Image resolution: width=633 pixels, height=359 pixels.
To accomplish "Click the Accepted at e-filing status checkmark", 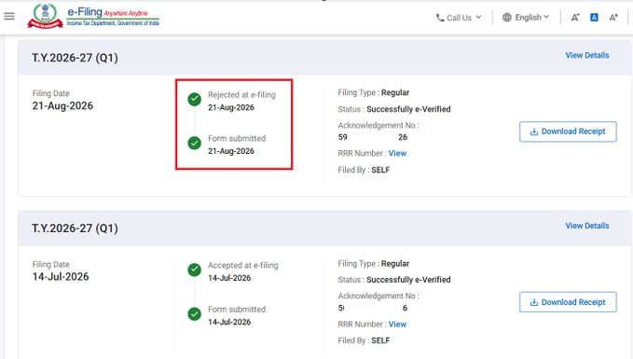I will [x=195, y=269].
